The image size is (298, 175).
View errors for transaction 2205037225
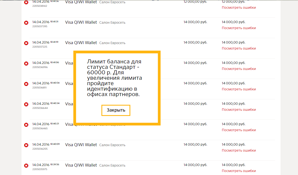[x=239, y=48]
